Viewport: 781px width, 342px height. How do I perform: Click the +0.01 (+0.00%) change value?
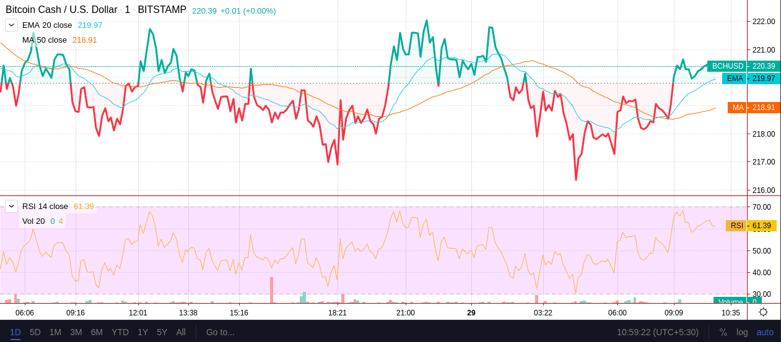(248, 11)
